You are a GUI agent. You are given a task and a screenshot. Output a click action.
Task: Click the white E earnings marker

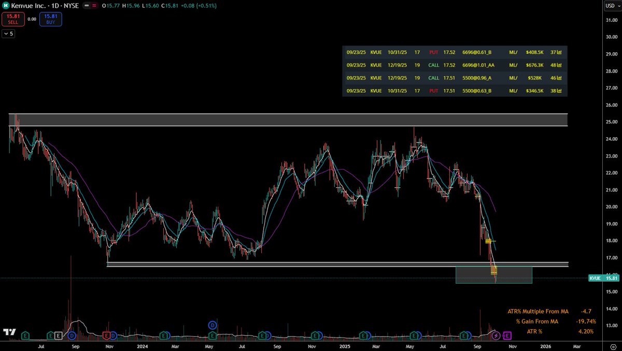(59, 335)
